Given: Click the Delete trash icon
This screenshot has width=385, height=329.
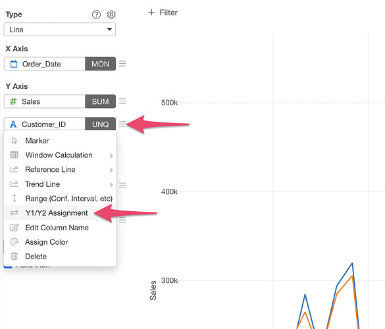Looking at the screenshot, I should pyautogui.click(x=14, y=257).
